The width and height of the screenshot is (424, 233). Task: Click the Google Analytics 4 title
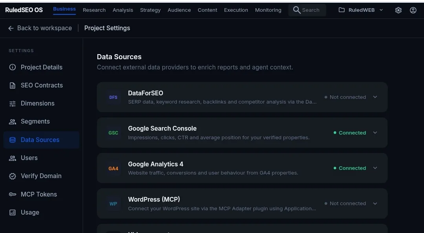click(x=155, y=164)
